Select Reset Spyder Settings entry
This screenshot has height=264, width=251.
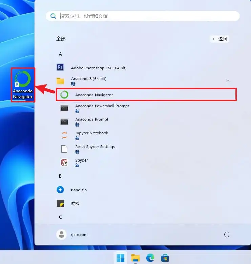(95, 147)
